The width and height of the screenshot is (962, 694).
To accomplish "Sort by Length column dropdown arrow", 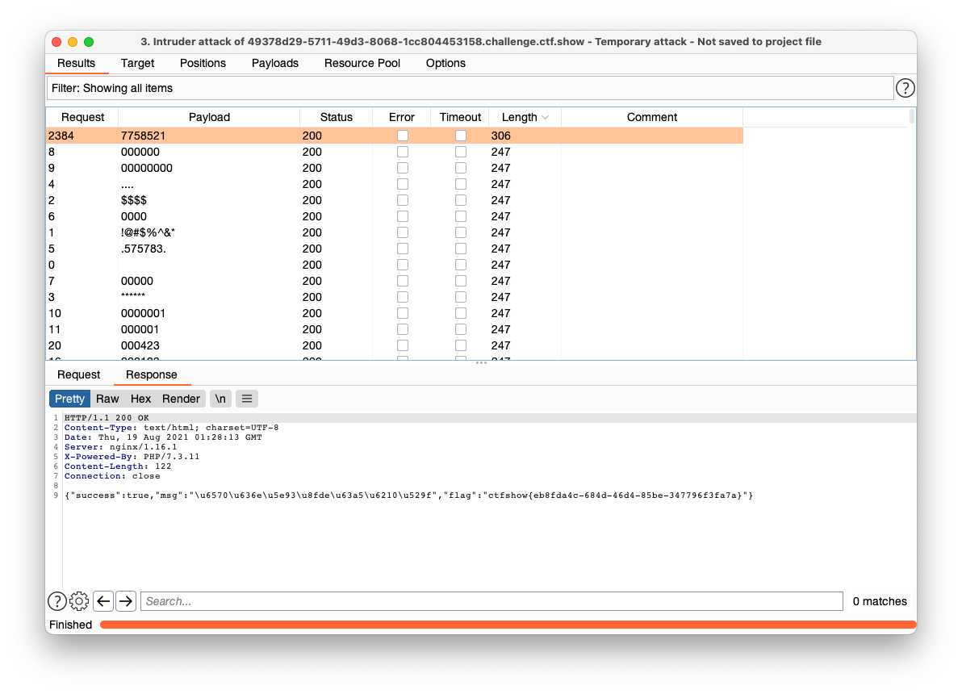I will pyautogui.click(x=546, y=117).
